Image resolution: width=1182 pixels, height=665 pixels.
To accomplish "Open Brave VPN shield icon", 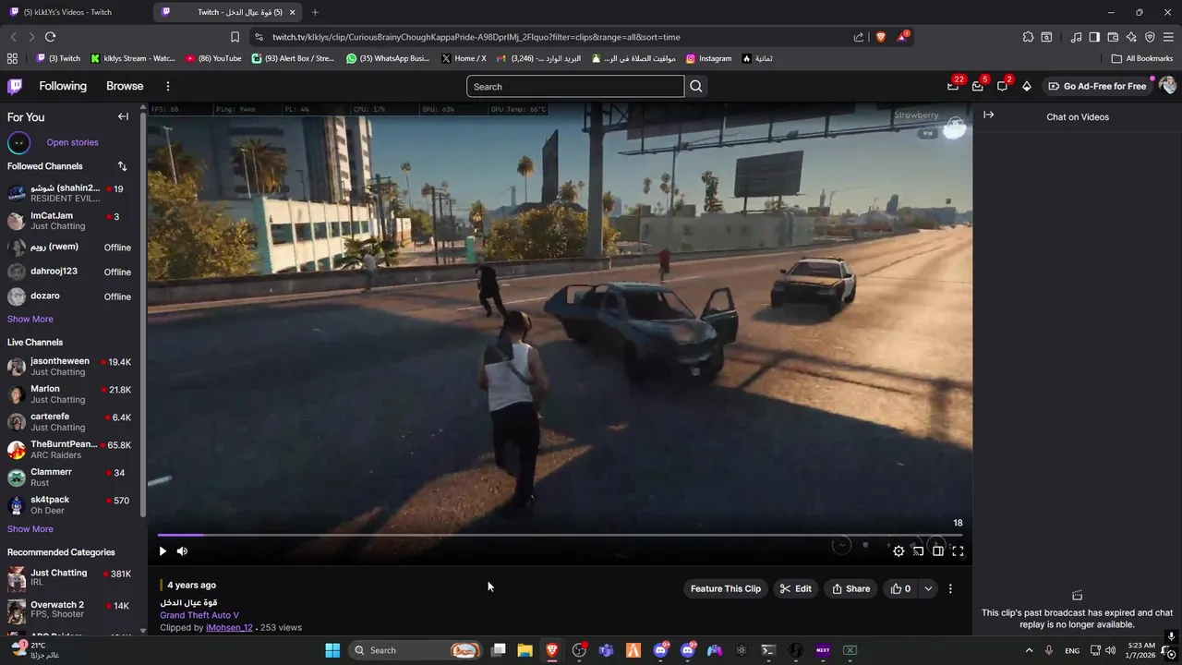I will [1150, 37].
